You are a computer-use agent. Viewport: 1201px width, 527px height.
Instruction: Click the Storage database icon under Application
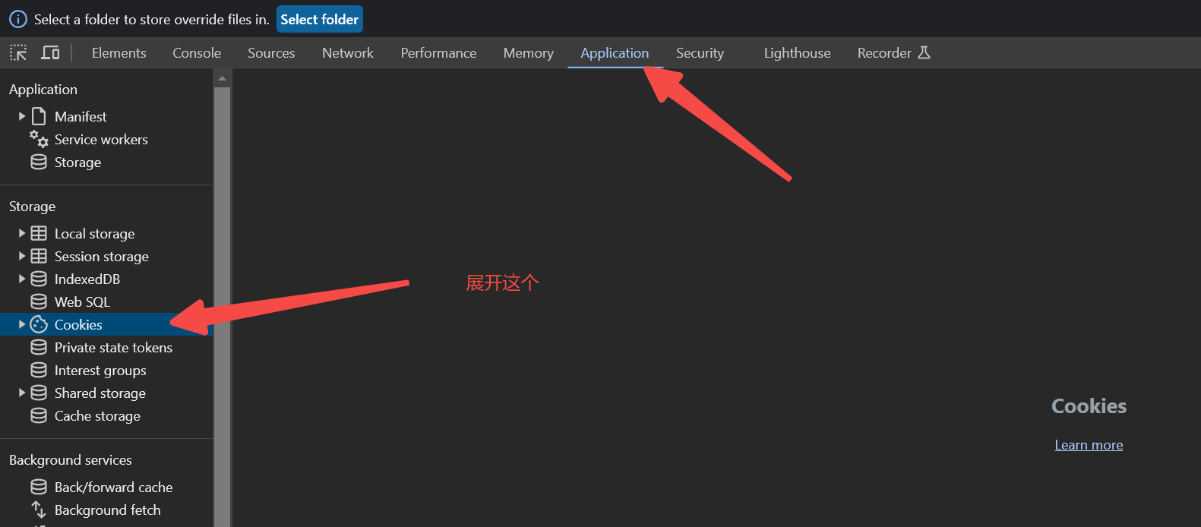pos(39,162)
